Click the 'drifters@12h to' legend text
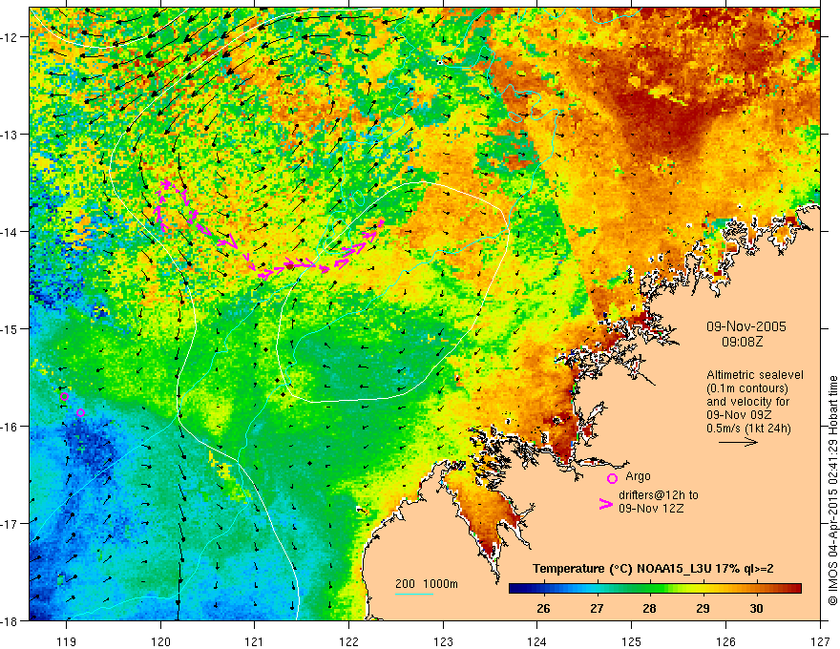The width and height of the screenshot is (840, 649). tap(659, 495)
